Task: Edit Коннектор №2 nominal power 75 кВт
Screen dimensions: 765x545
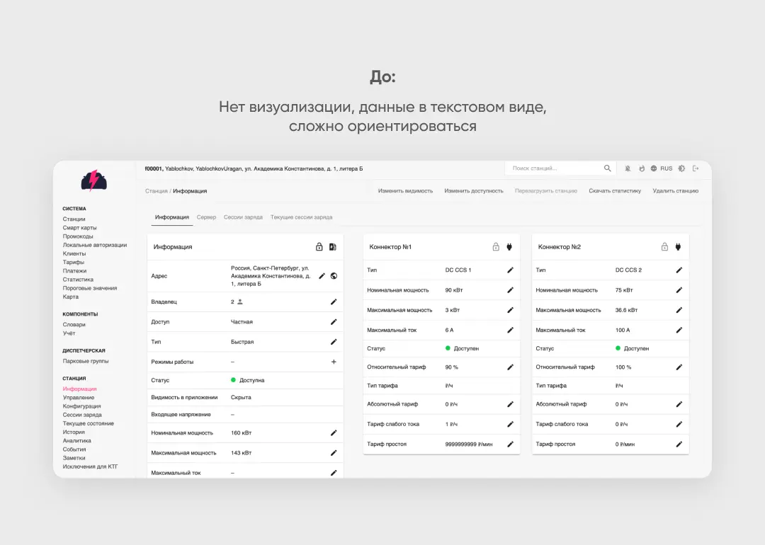Action: coord(679,290)
